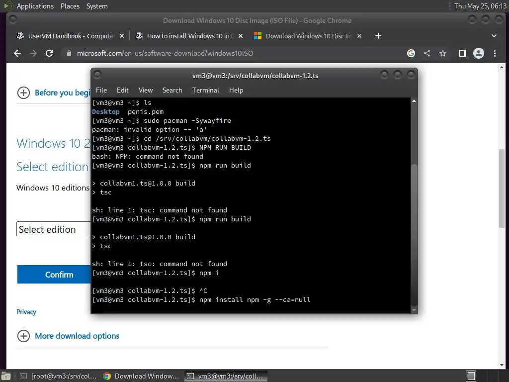509x382 pixels.
Task: Go back in Chrome with back arrow
Action: tap(17, 53)
